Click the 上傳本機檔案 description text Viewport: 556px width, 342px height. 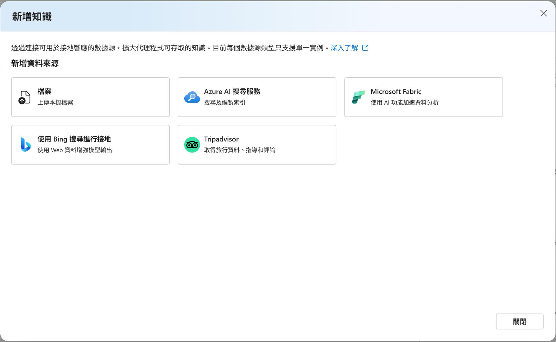click(x=55, y=102)
